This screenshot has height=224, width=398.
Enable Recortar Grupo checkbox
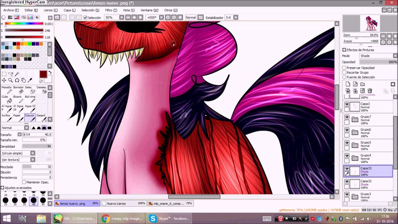point(344,72)
